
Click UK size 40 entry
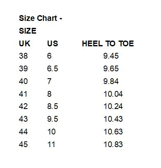tap(23, 81)
